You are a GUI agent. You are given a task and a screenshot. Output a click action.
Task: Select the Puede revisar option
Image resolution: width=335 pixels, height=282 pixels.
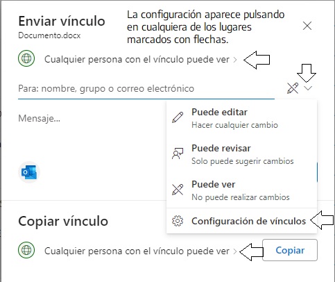(241, 154)
